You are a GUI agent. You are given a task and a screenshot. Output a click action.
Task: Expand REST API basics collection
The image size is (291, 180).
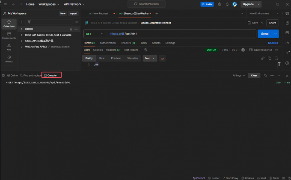point(22,35)
